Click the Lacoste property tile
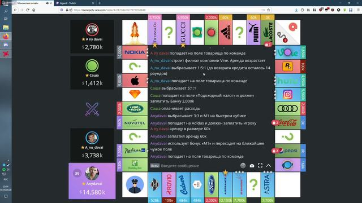 click(x=268, y=32)
